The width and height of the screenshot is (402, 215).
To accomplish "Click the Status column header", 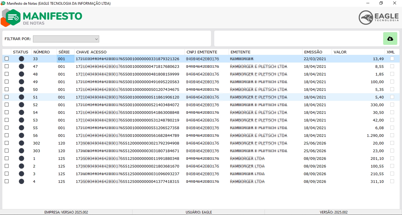I will pos(21,52).
